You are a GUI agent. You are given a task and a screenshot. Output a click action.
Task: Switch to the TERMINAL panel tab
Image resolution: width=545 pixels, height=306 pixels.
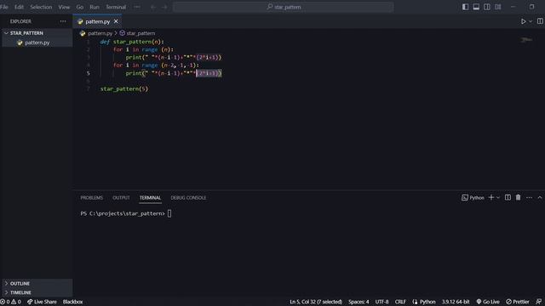pyautogui.click(x=150, y=198)
